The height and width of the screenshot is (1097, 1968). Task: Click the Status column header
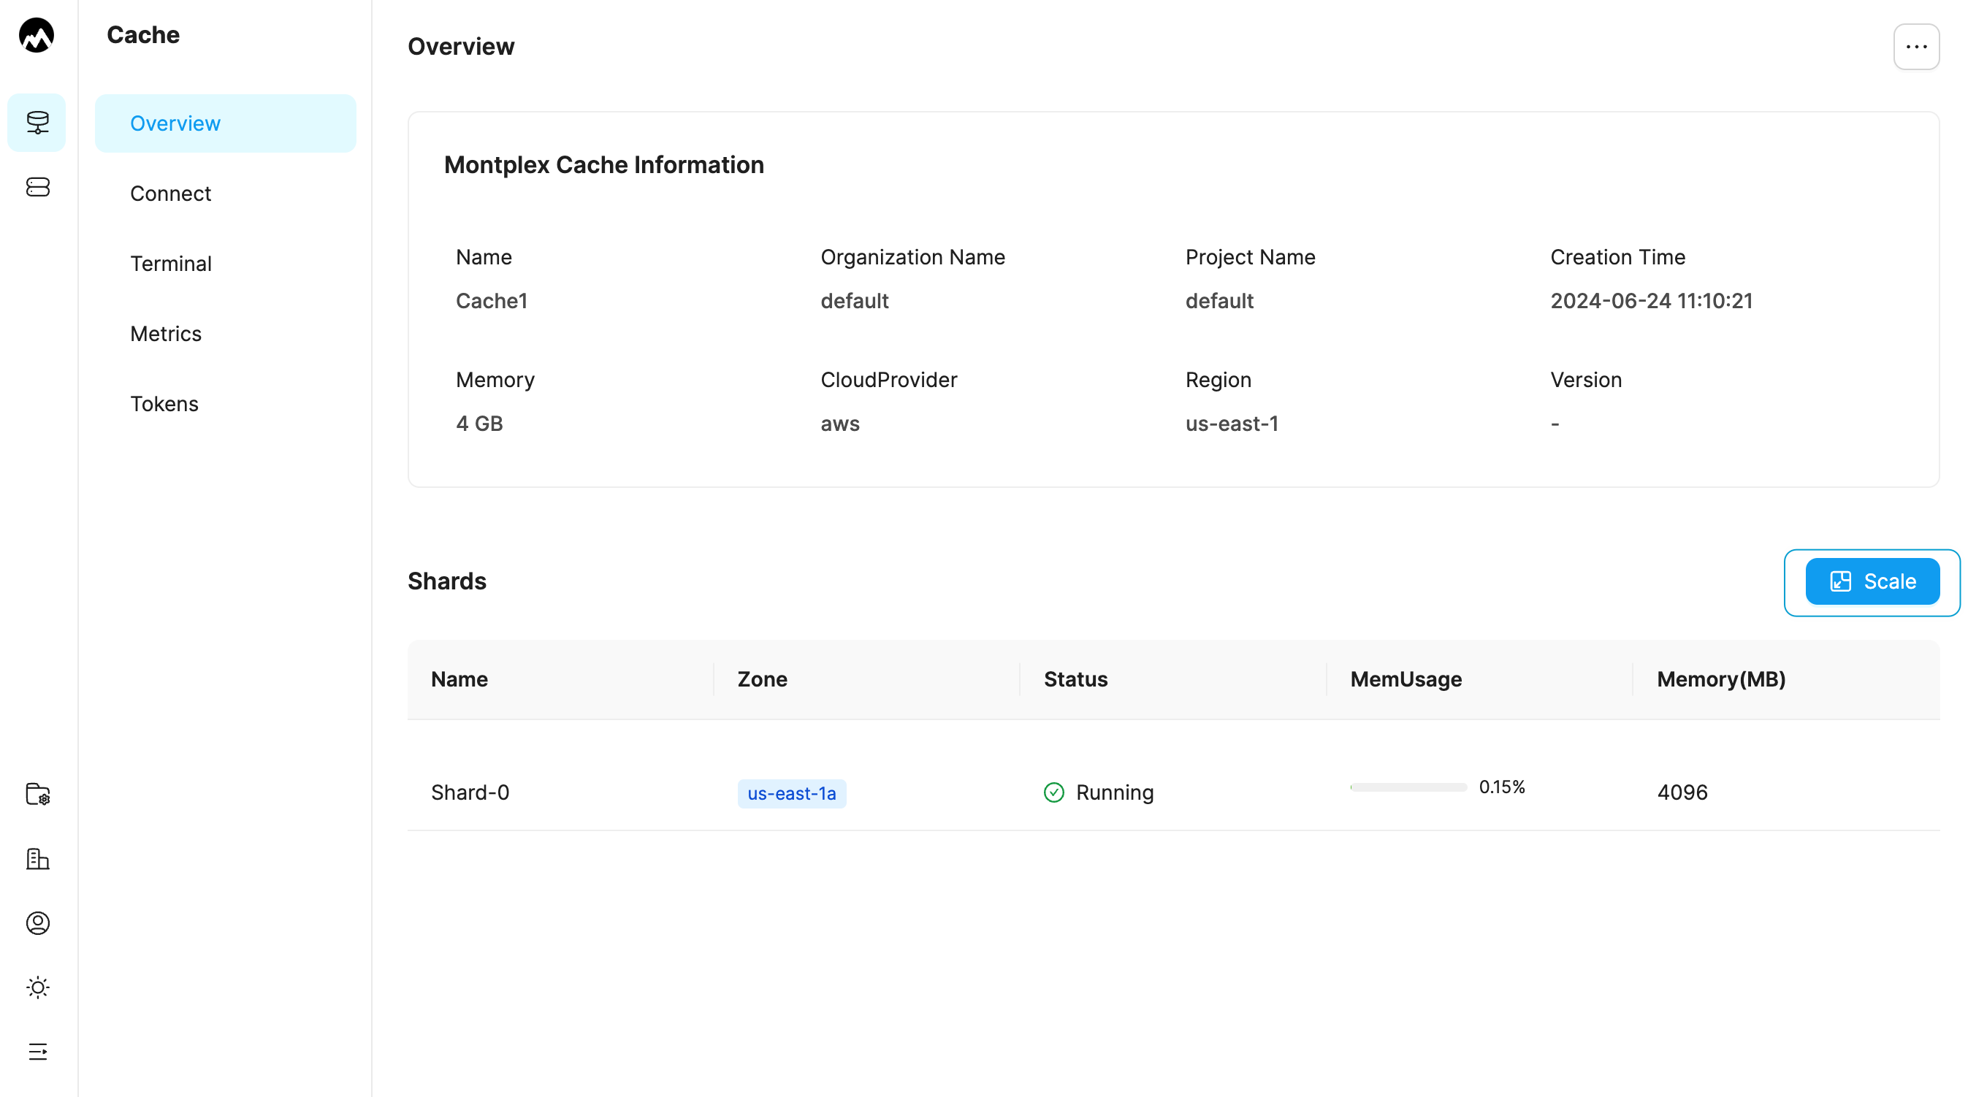[x=1075, y=679]
